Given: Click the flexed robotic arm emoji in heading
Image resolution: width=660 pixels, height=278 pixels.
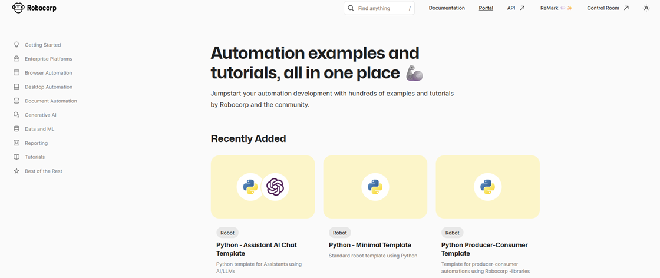Looking at the screenshot, I should click(x=414, y=74).
